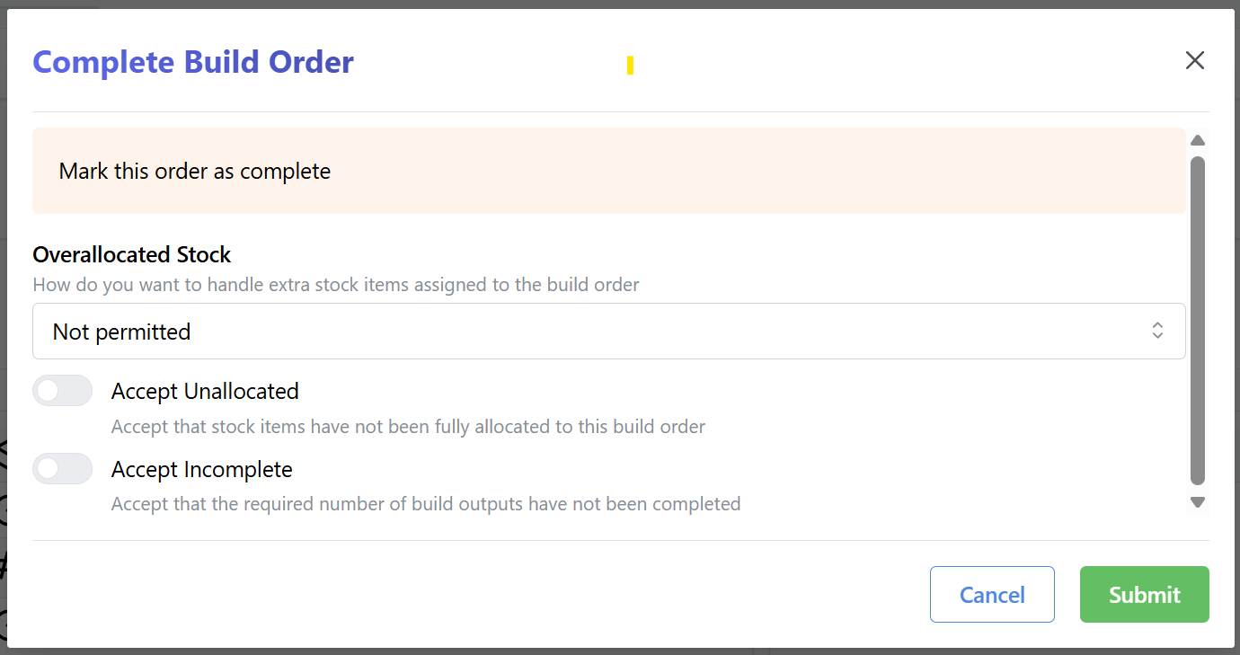1240x655 pixels.
Task: Click the Complete Build Order title
Action: (193, 62)
